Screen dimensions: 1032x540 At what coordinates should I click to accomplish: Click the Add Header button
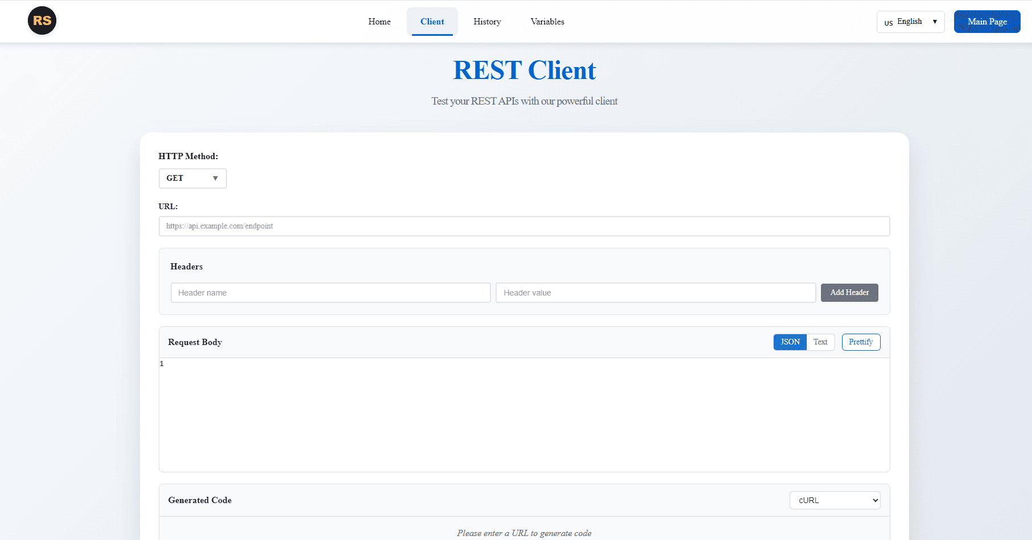849,292
